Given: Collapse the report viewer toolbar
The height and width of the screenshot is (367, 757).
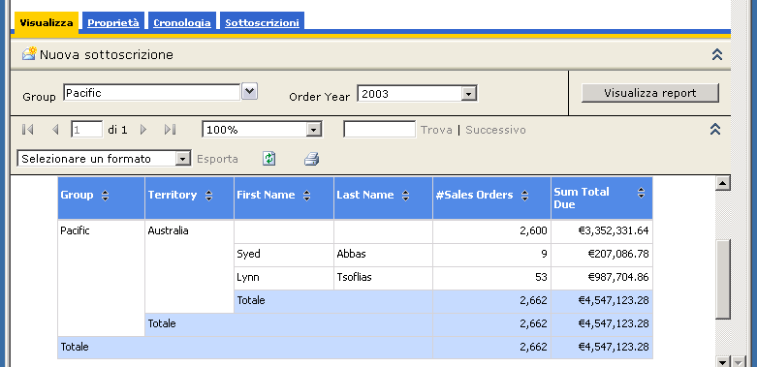Looking at the screenshot, I should (715, 129).
